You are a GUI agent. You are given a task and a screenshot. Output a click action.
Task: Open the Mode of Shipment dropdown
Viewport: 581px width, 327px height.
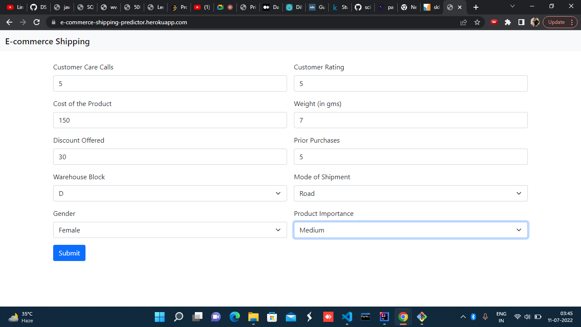pos(410,193)
